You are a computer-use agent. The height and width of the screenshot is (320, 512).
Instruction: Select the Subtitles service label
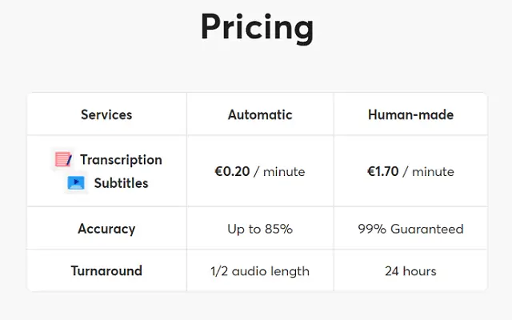pyautogui.click(x=121, y=183)
